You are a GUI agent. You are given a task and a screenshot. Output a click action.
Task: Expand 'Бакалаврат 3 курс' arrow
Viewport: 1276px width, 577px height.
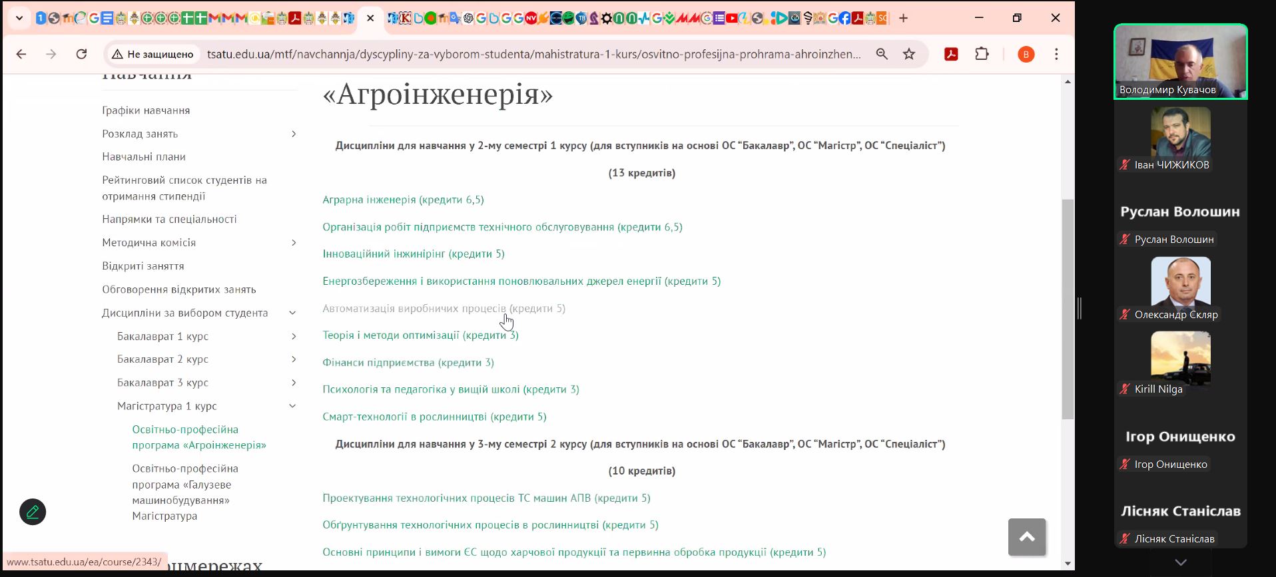click(294, 383)
